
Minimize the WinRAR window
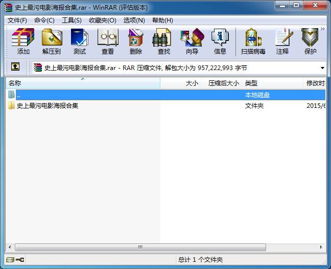282,6
